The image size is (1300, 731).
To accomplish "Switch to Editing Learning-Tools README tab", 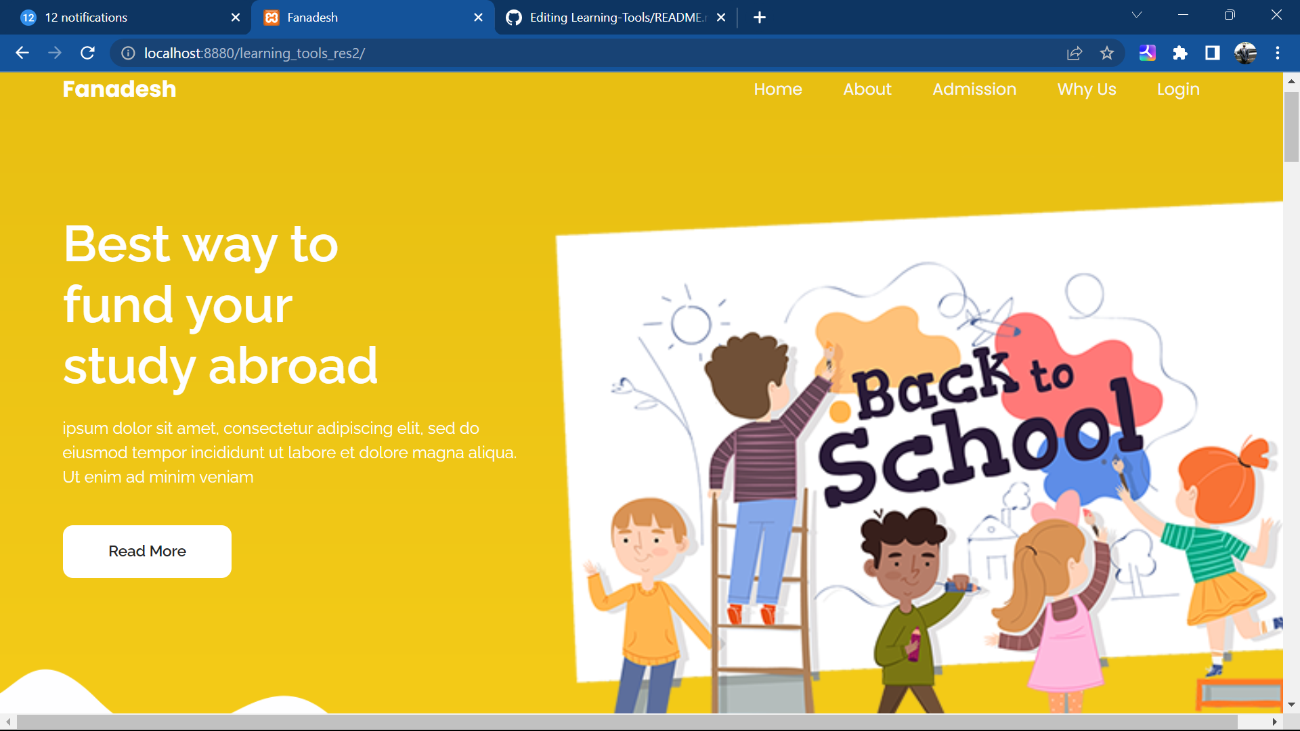I will pyautogui.click(x=609, y=18).
